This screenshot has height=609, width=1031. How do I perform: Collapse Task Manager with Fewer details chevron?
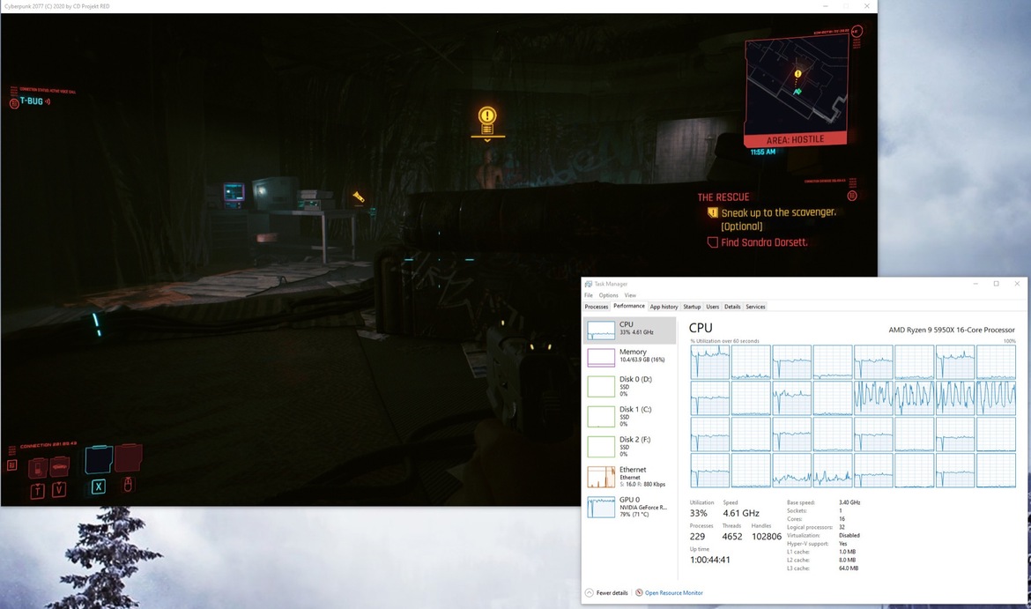(x=590, y=592)
